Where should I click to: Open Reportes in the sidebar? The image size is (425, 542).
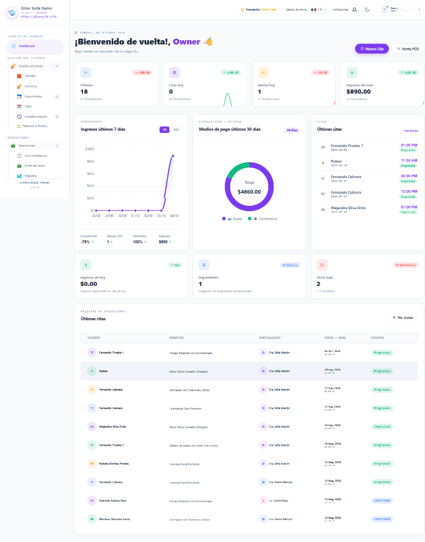(x=30, y=176)
